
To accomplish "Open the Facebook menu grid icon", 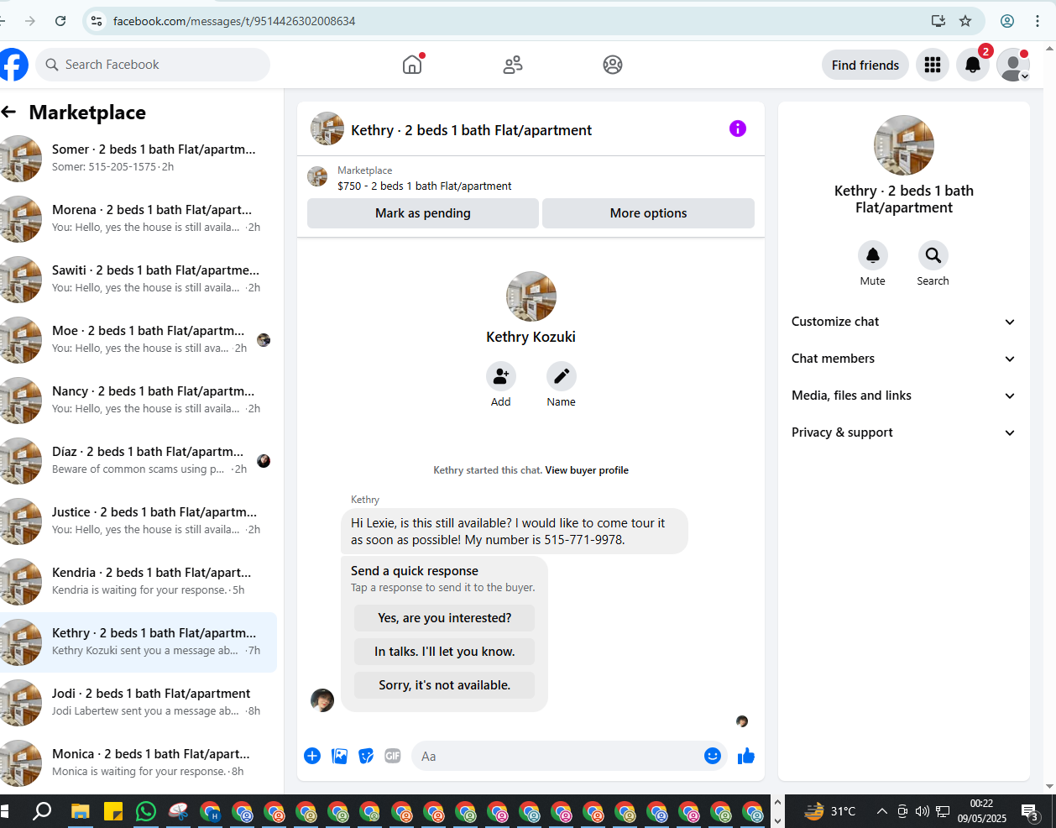I will (933, 65).
